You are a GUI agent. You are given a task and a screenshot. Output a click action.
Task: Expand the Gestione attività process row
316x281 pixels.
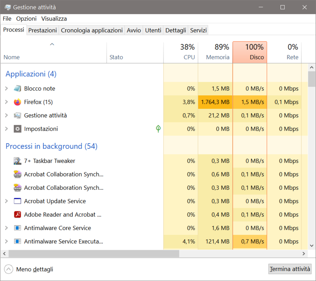(x=6, y=116)
